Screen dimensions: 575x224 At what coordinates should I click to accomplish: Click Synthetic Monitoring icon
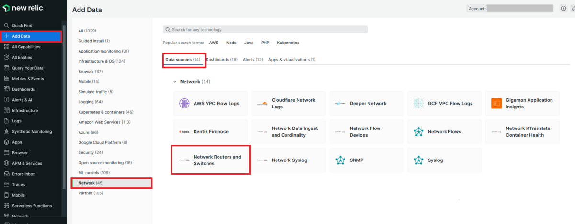tap(6, 131)
